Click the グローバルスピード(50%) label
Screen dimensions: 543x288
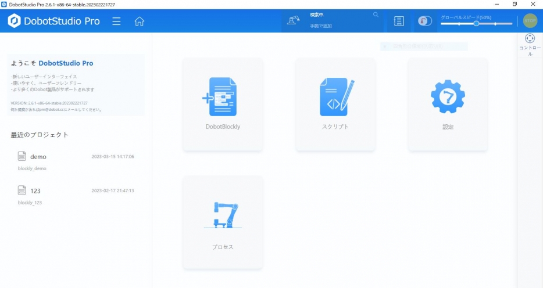click(466, 17)
